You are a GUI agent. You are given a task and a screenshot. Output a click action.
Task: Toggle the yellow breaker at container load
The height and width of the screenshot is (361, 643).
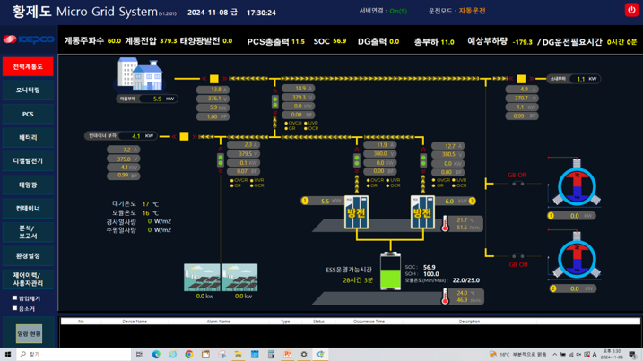pos(184,136)
